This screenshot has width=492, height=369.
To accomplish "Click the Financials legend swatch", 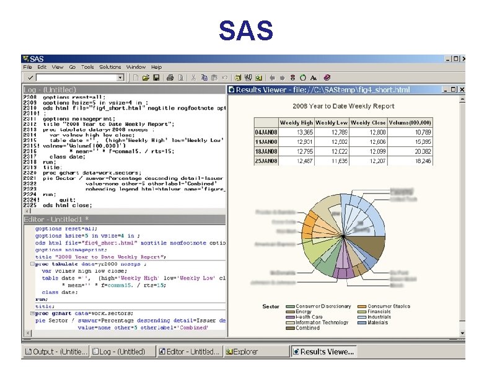I will coord(362,312).
